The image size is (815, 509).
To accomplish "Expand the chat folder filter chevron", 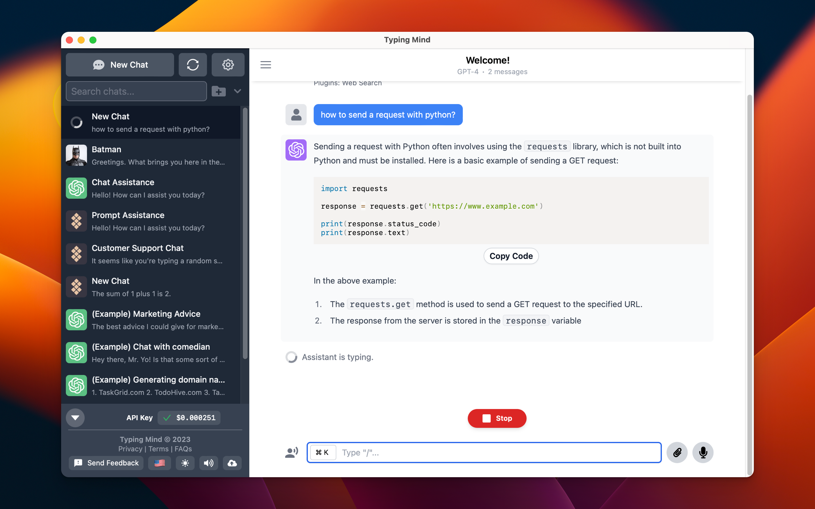I will (x=237, y=91).
